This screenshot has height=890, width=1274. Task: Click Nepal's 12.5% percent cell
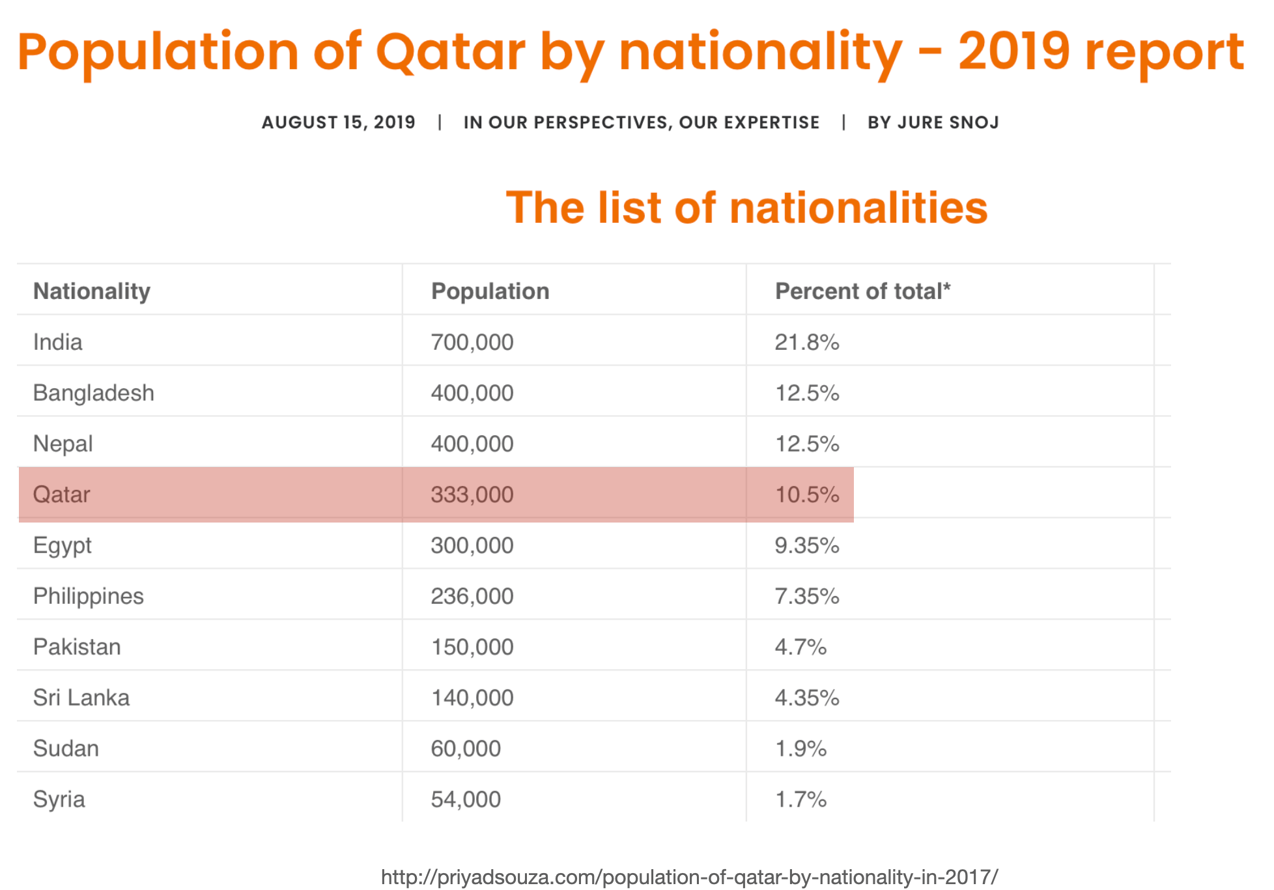coord(806,444)
